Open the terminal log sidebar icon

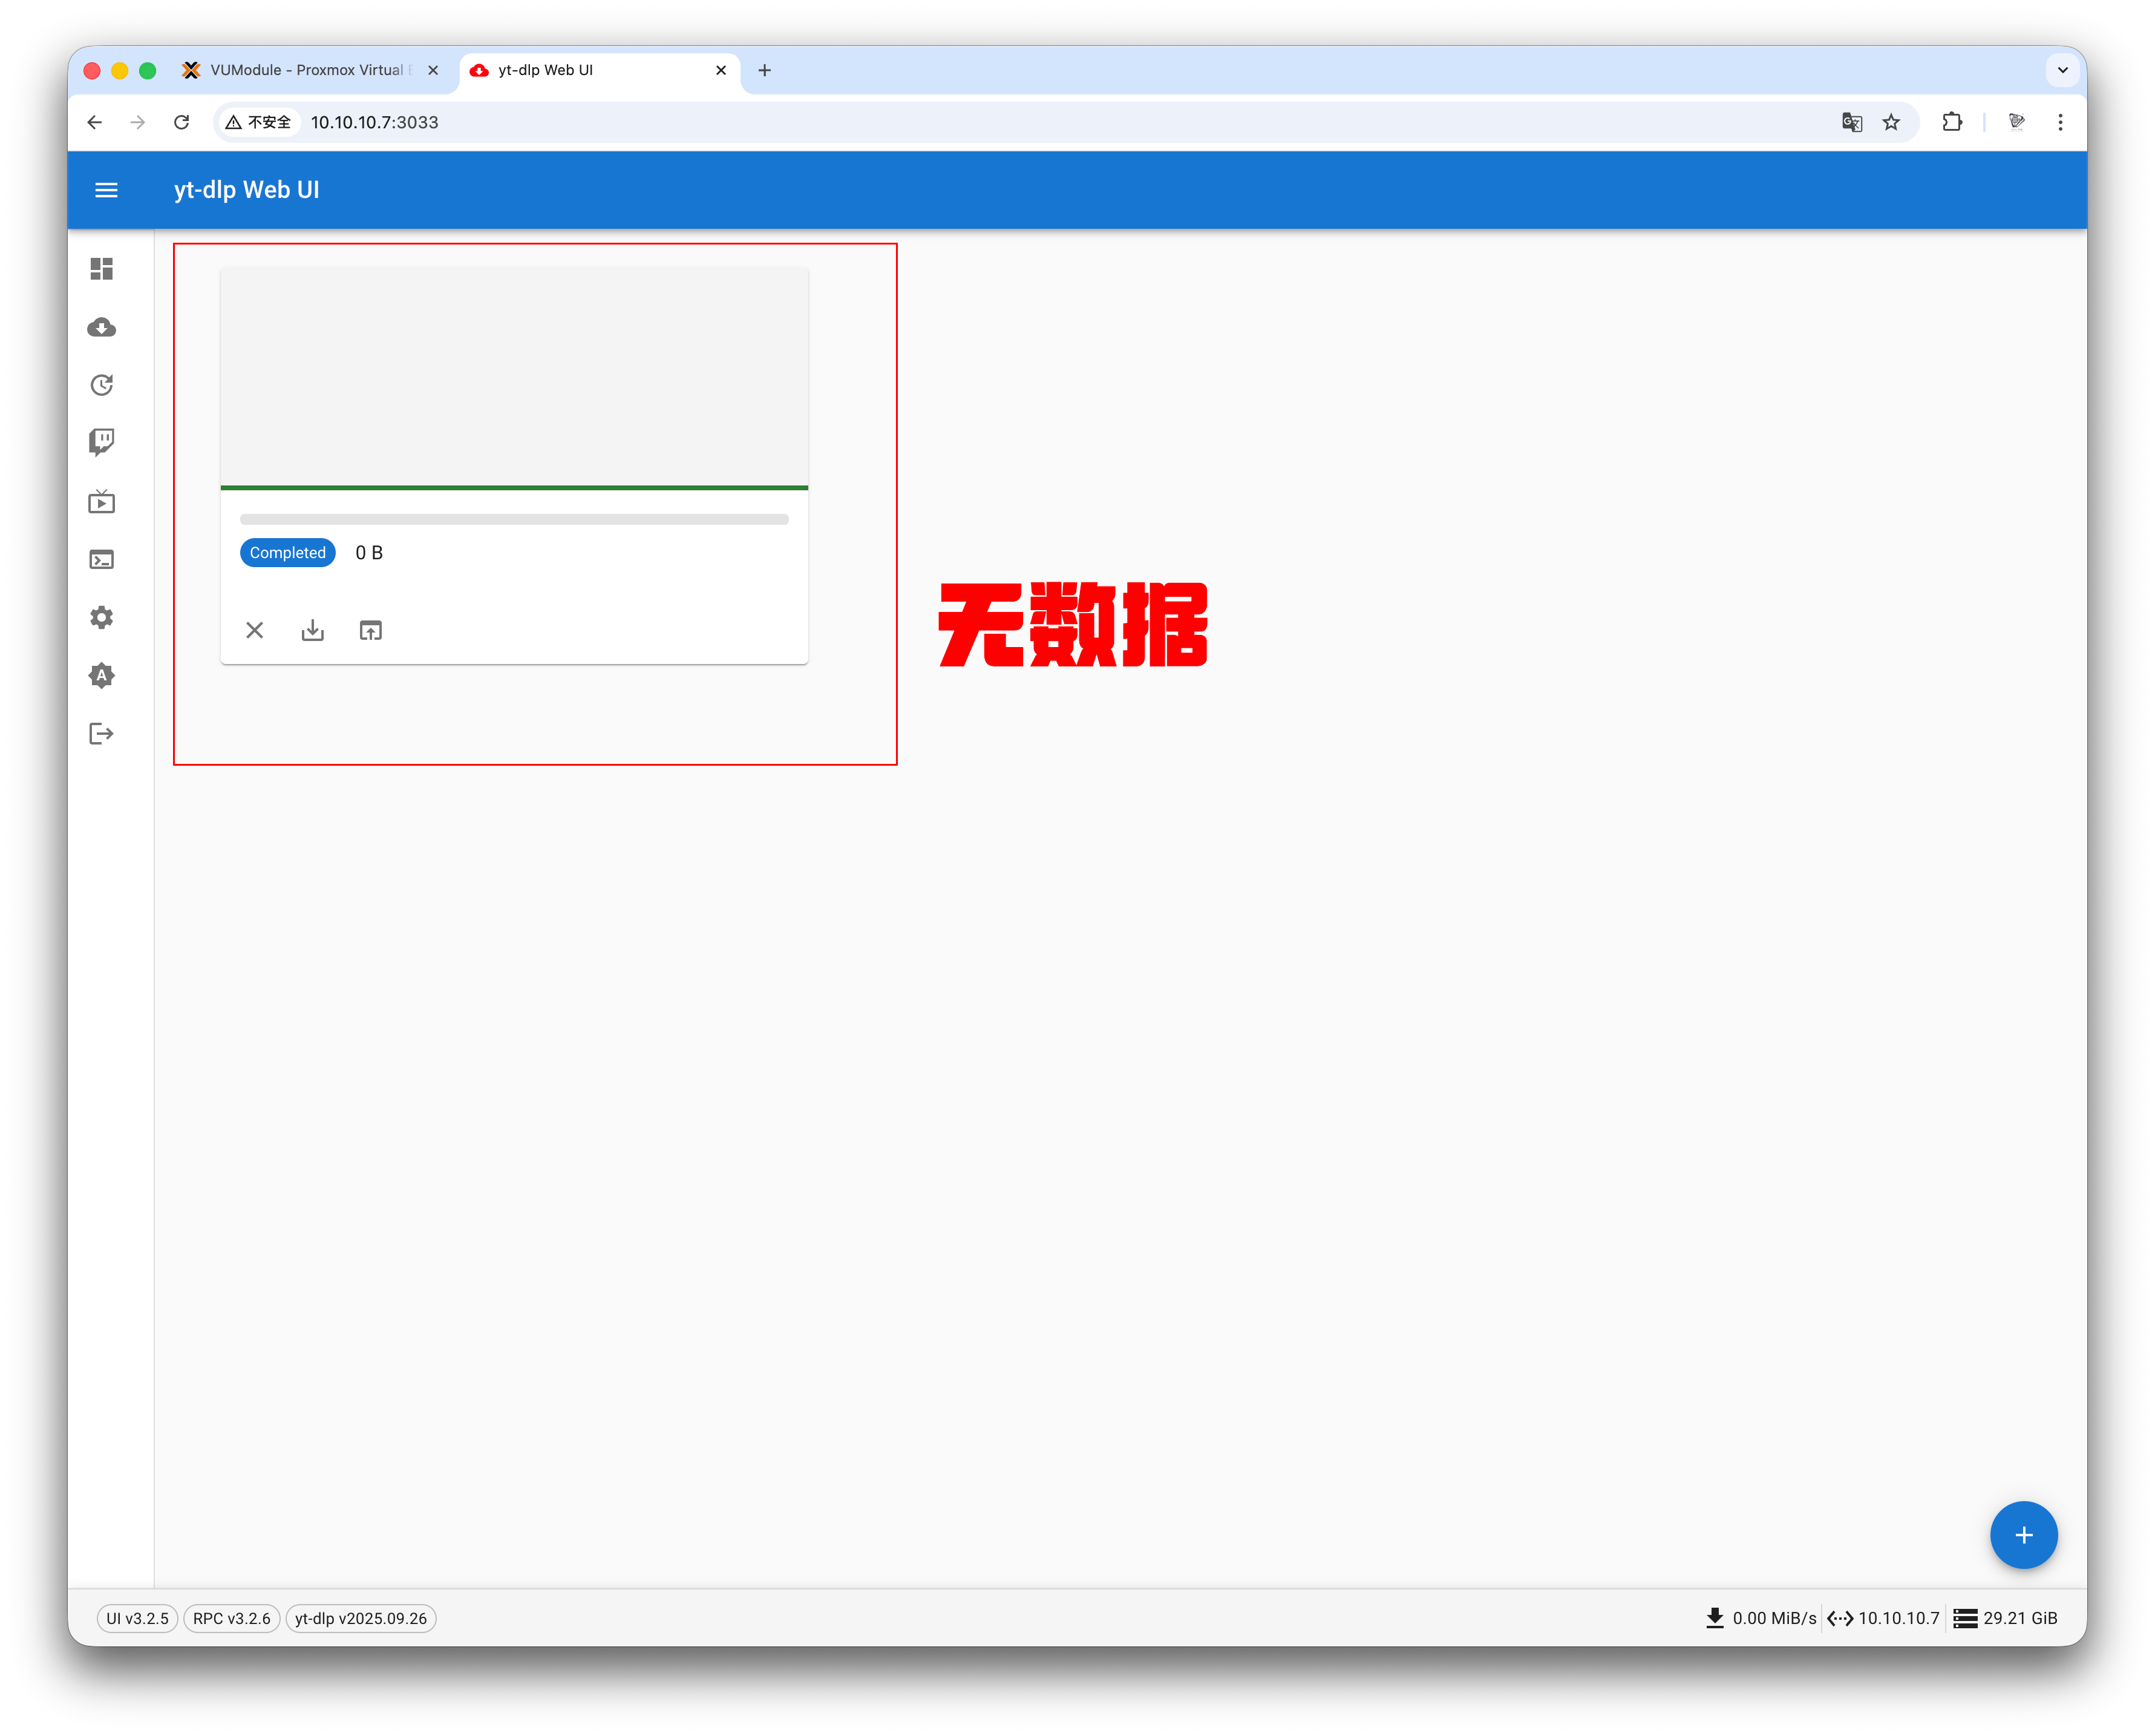click(102, 559)
